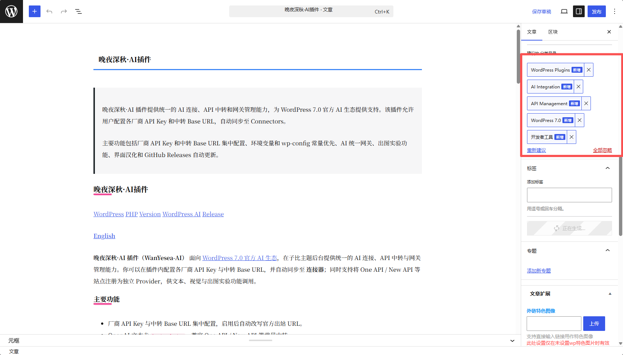The image size is (623, 355).
Task: Add the API Management category
Action: tap(554, 103)
